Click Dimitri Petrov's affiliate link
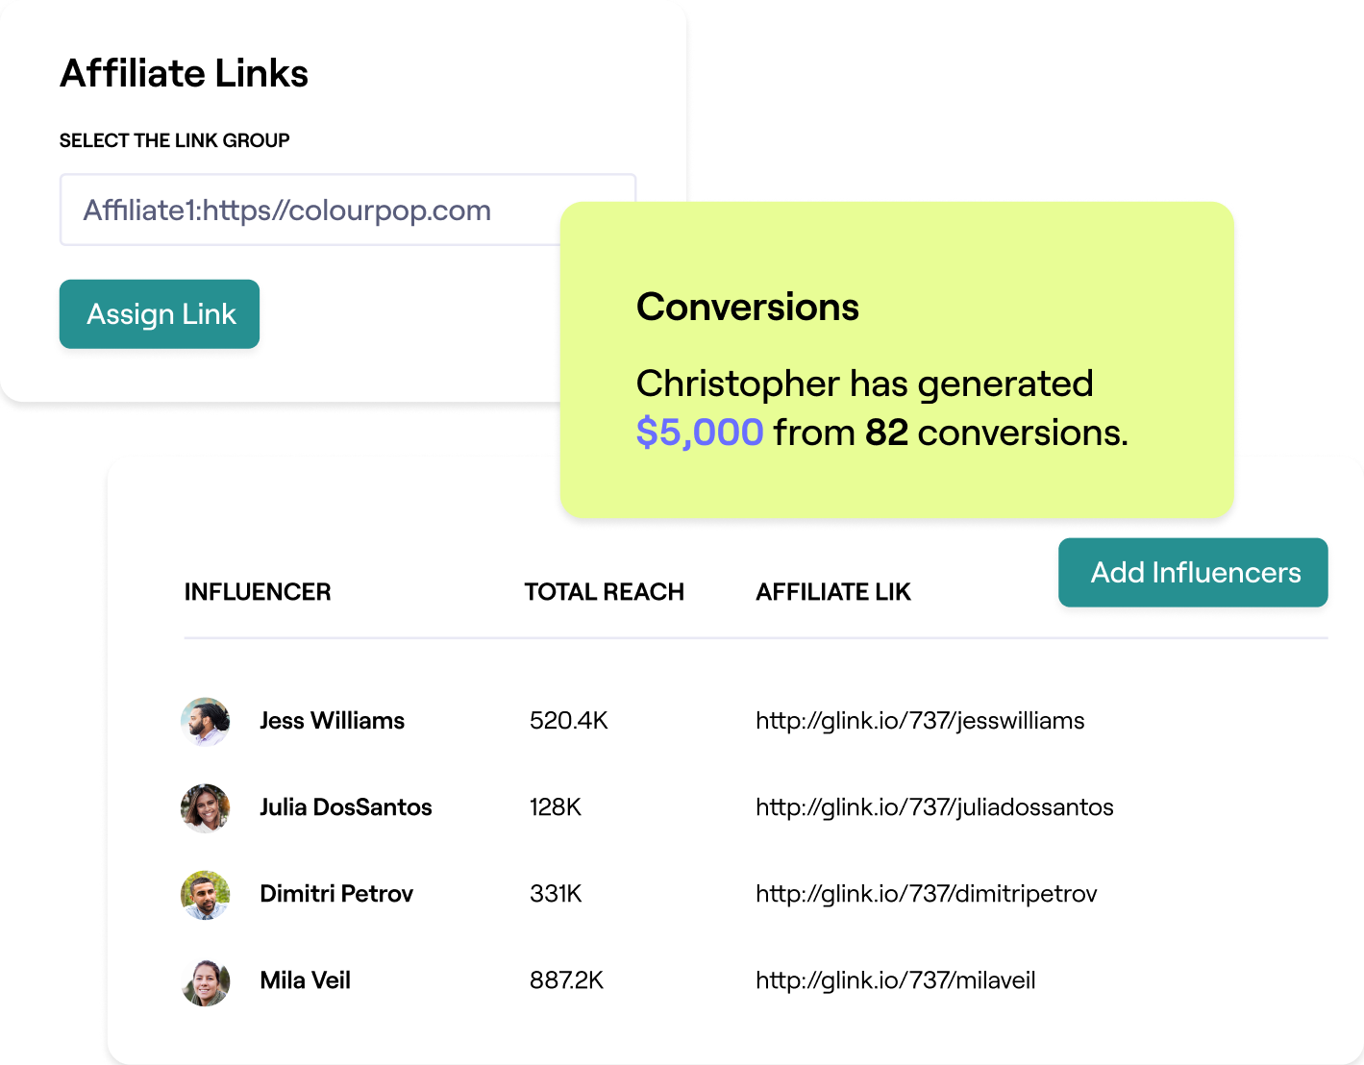Screen dimensions: 1364x1065 point(927,893)
